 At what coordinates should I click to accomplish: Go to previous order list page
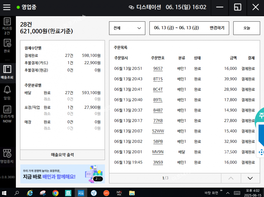point(231,178)
